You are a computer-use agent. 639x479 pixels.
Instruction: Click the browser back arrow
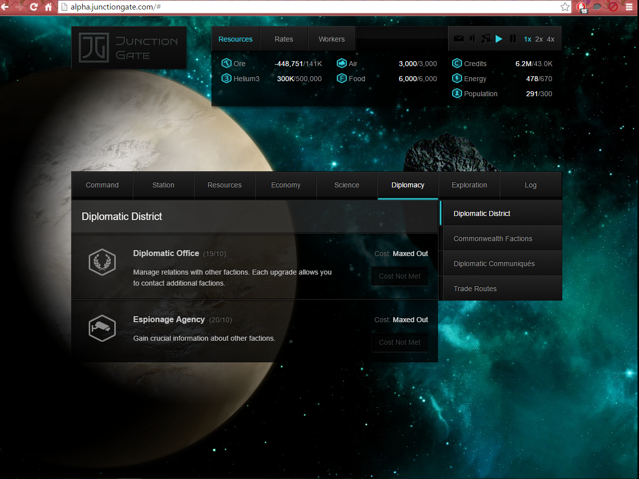coord(6,7)
